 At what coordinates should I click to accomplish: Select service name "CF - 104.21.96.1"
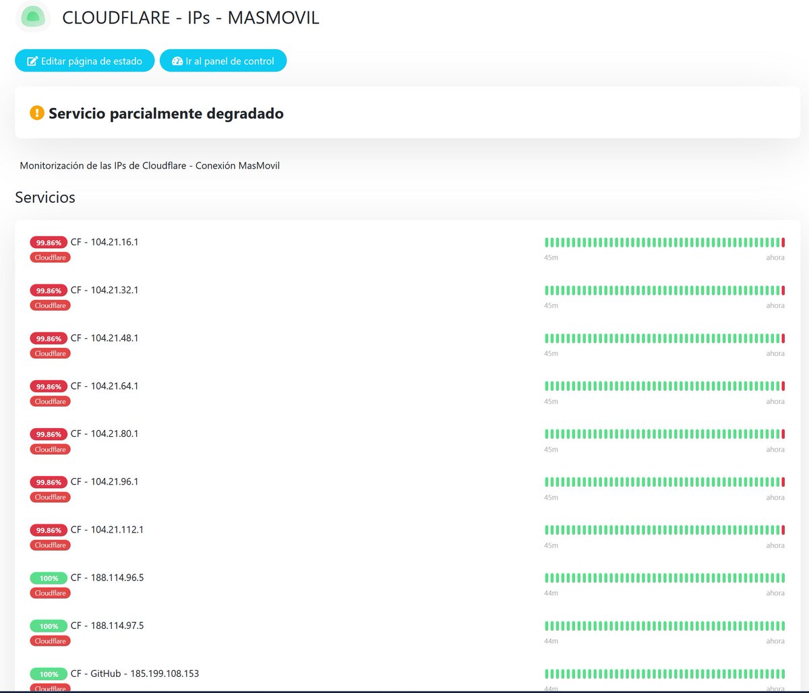(x=104, y=481)
